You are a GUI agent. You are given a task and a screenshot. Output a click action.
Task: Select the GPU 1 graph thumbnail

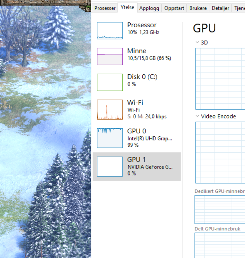[x=110, y=166]
